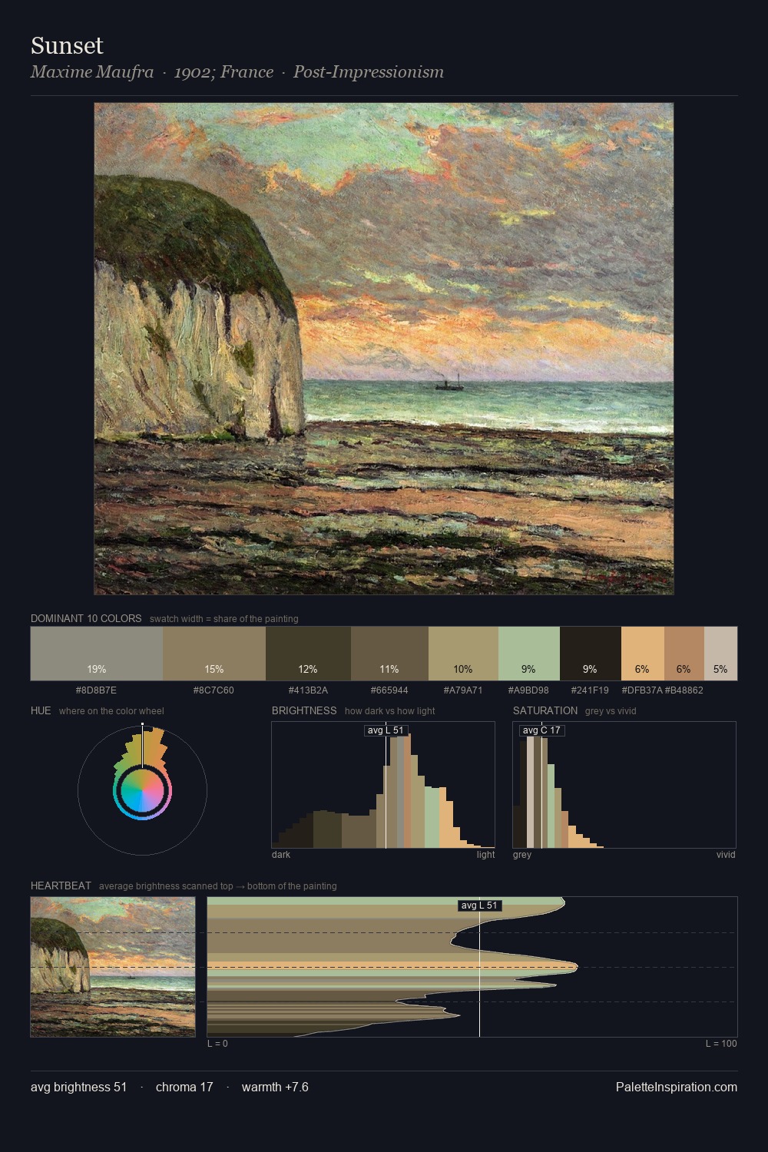Click the hex code #413B2A
Image resolution: width=768 pixels, height=1152 pixels.
[308, 690]
